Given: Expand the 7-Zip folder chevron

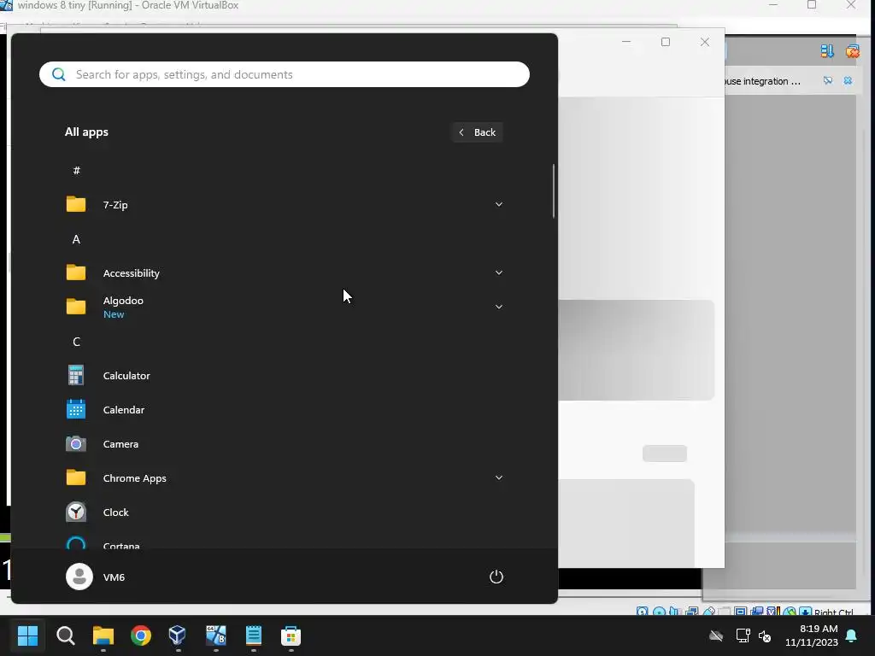Looking at the screenshot, I should pos(499,205).
